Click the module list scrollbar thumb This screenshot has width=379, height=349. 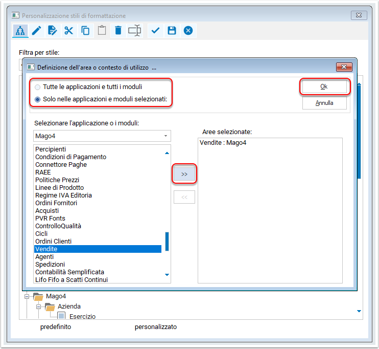167,242
